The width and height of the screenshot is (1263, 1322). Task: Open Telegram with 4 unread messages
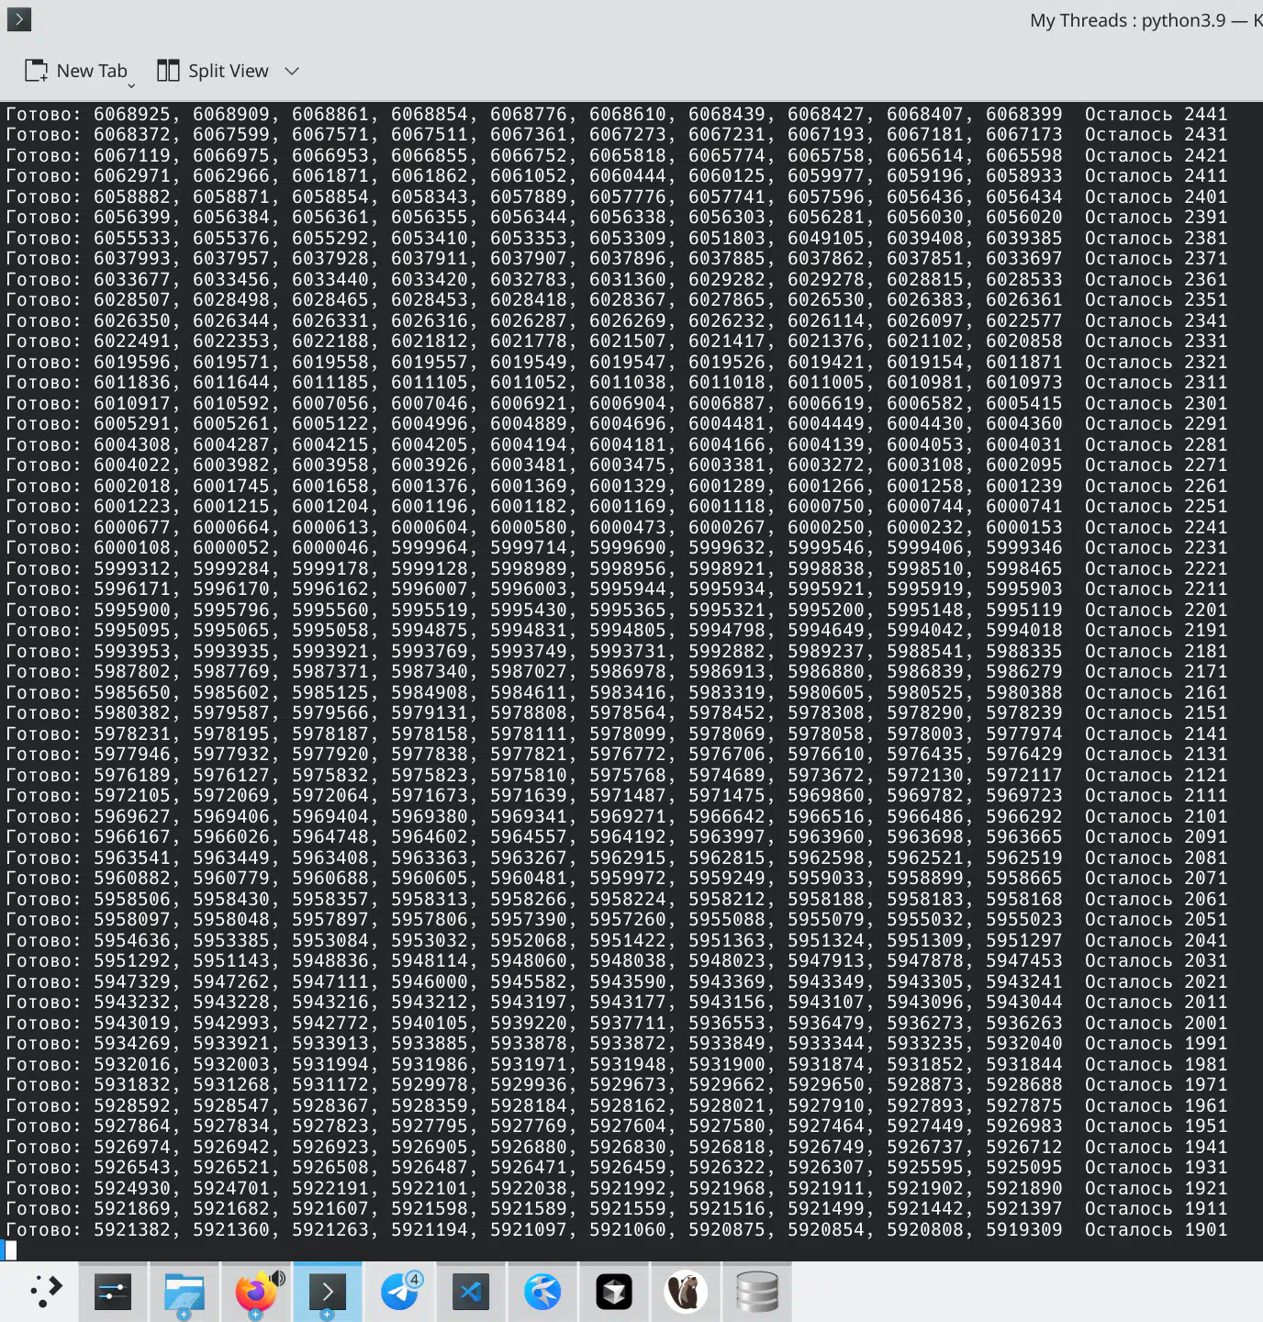pyautogui.click(x=399, y=1292)
